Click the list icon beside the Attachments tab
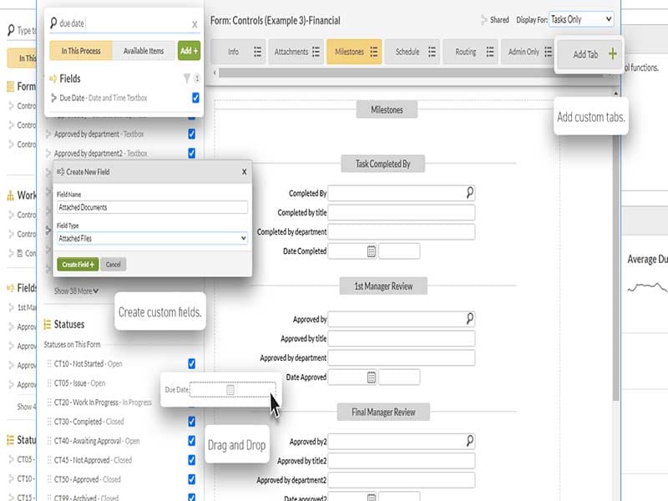This screenshot has height=501, width=668. 315,51
